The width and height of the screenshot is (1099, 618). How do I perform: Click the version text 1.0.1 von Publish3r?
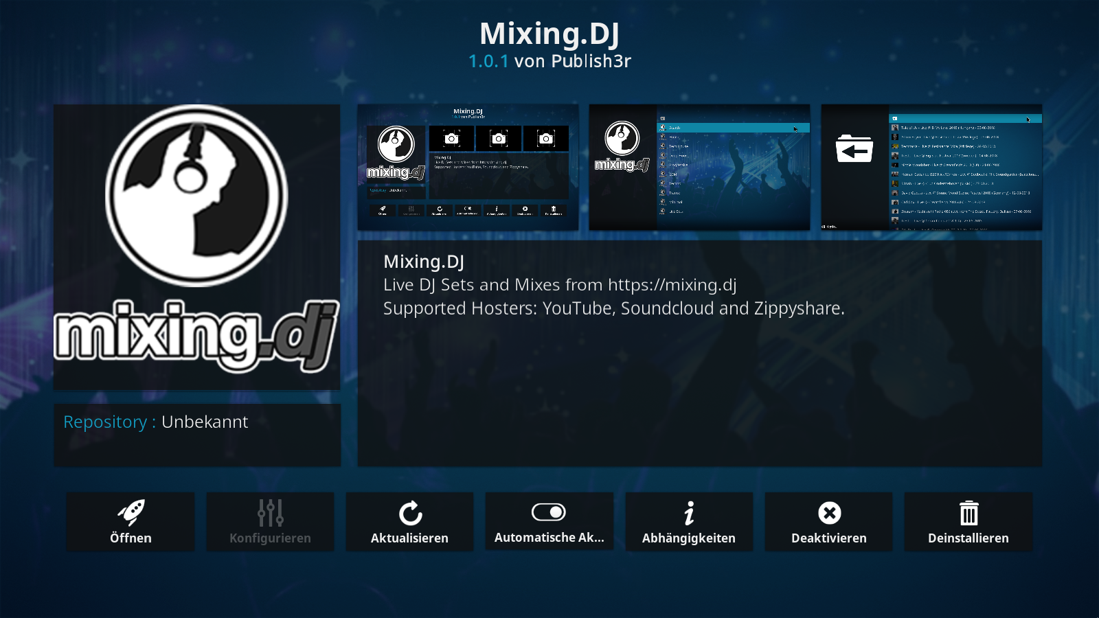(549, 61)
